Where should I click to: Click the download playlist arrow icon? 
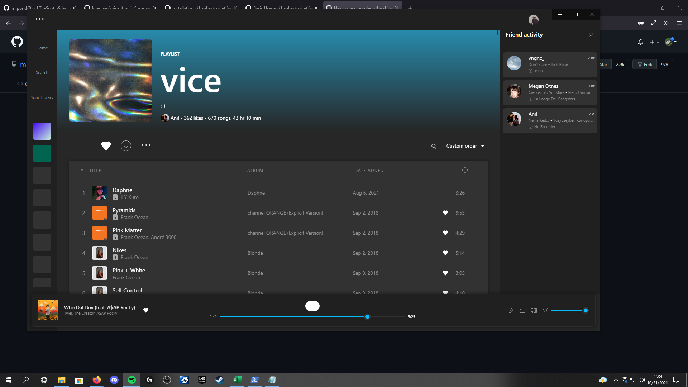coord(126,145)
